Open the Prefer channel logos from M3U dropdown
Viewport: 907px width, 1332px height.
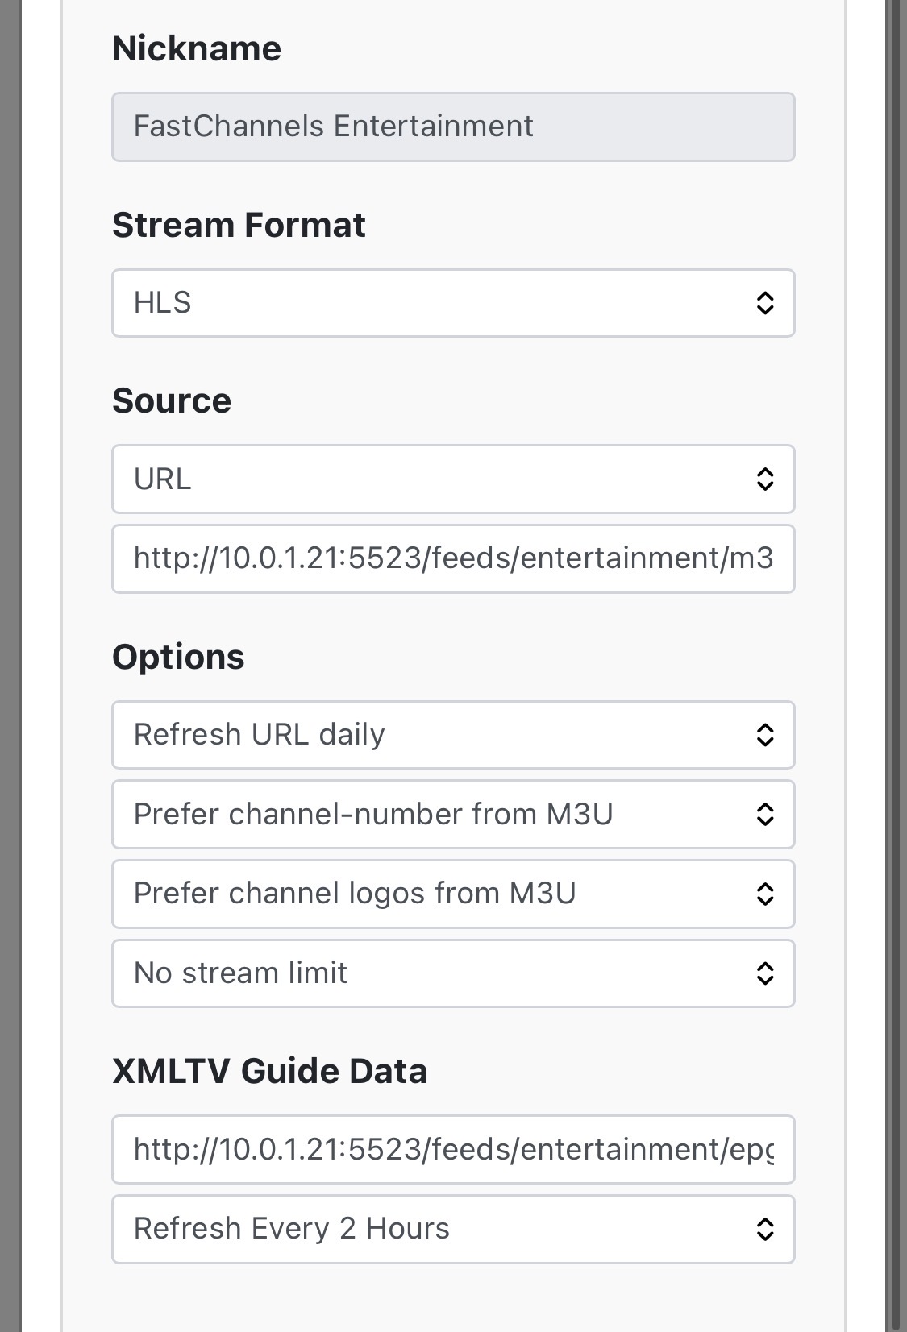tap(435, 894)
